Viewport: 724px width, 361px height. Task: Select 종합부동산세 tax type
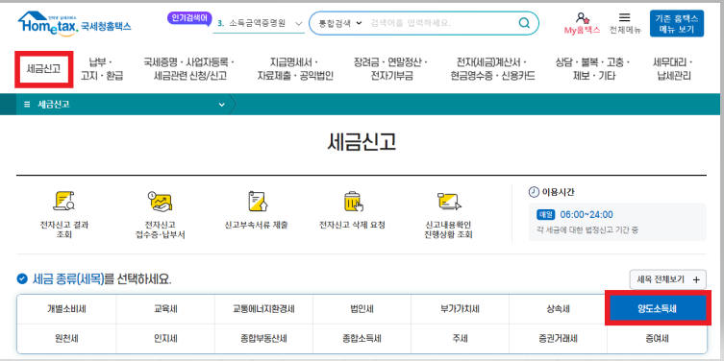pyautogui.click(x=263, y=339)
